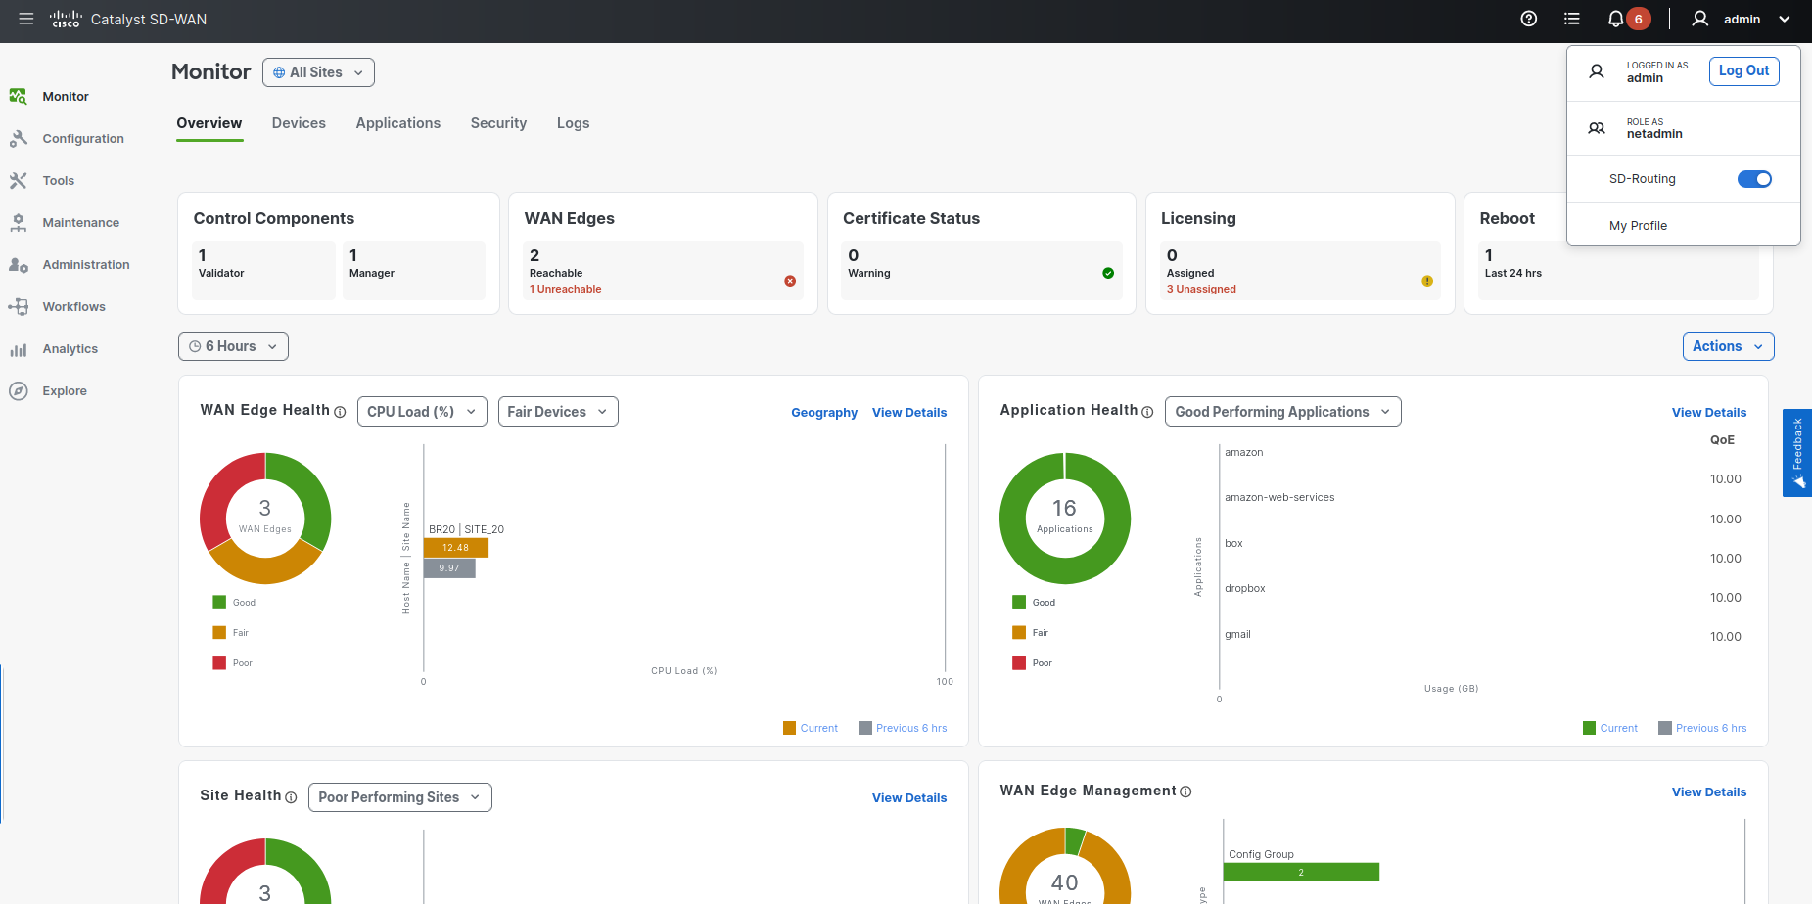The image size is (1812, 904).
Task: Switch to the Security tab
Action: (x=498, y=123)
